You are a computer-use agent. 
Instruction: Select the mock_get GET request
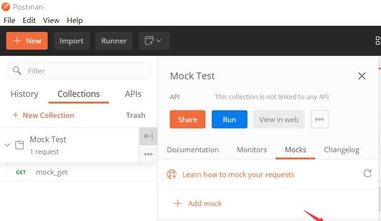pos(51,172)
